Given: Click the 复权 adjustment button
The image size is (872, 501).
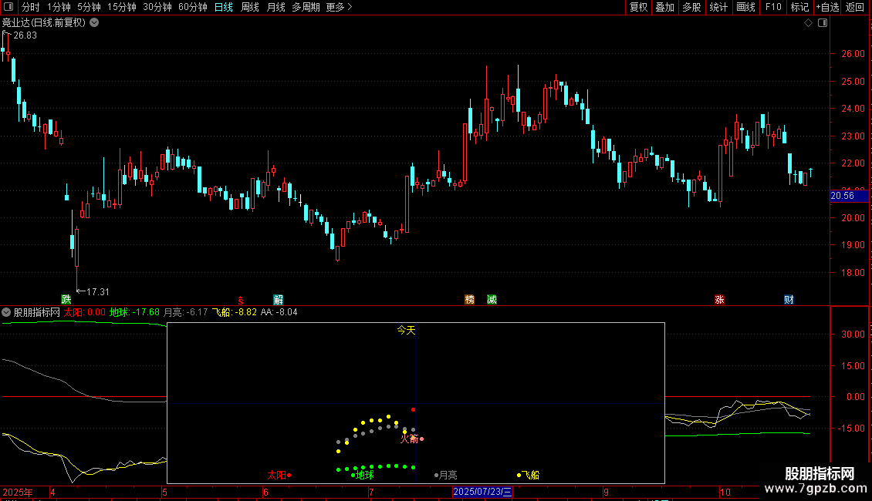Looking at the screenshot, I should pos(638,7).
